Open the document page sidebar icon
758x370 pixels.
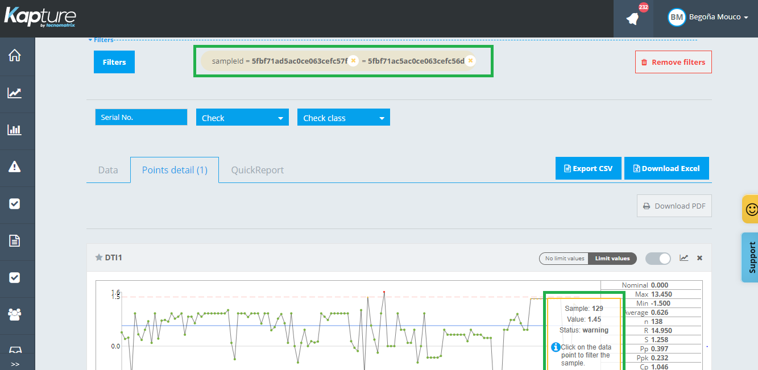(x=15, y=240)
